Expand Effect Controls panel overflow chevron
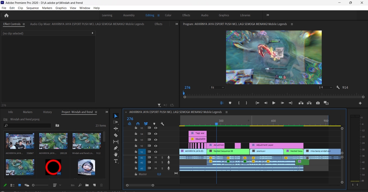The image size is (368, 192). point(177,24)
